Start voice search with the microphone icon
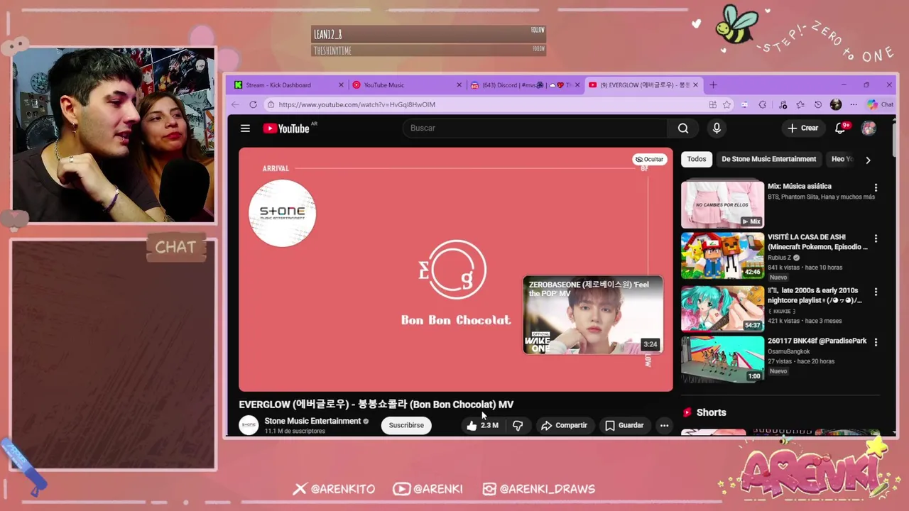This screenshot has height=511, width=909. tap(717, 128)
